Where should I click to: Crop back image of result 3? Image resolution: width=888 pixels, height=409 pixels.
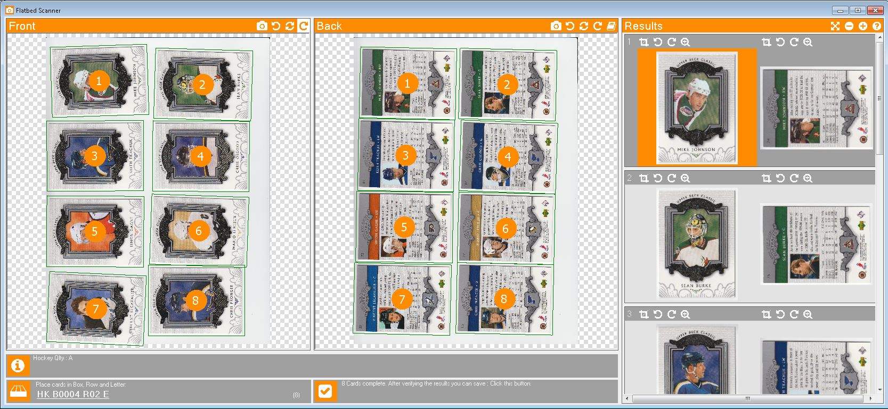767,314
